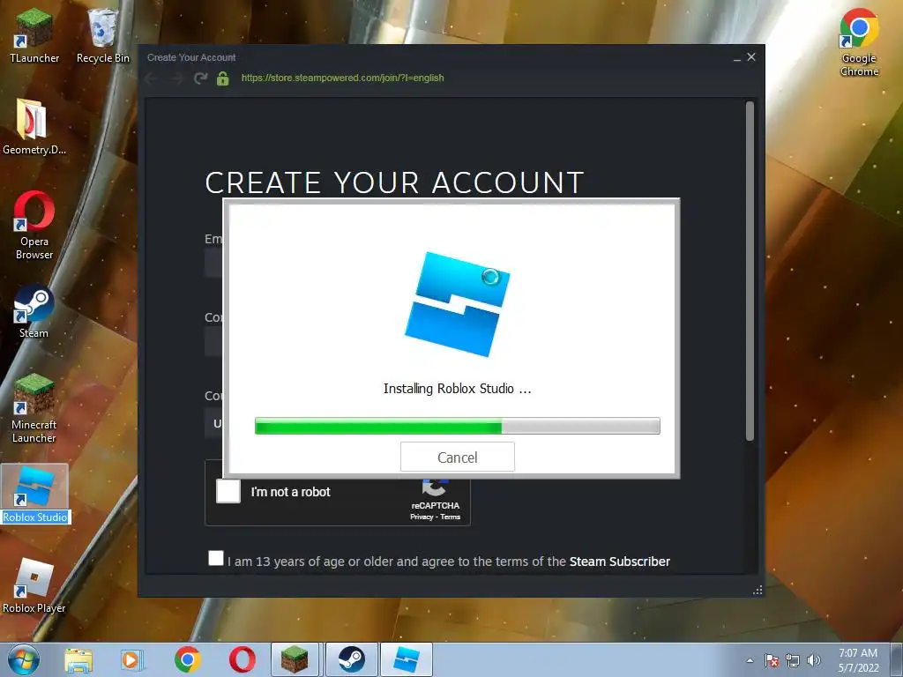Switch to Minecraft window in taskbar
Screen dimensions: 903x677
(x=295, y=659)
